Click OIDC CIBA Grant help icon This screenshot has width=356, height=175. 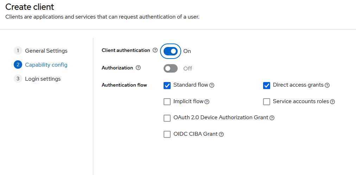click(221, 134)
